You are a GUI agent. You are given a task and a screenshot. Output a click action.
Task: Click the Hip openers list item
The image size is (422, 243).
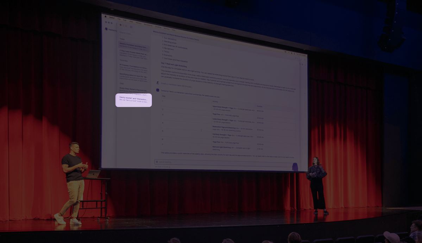(x=168, y=49)
